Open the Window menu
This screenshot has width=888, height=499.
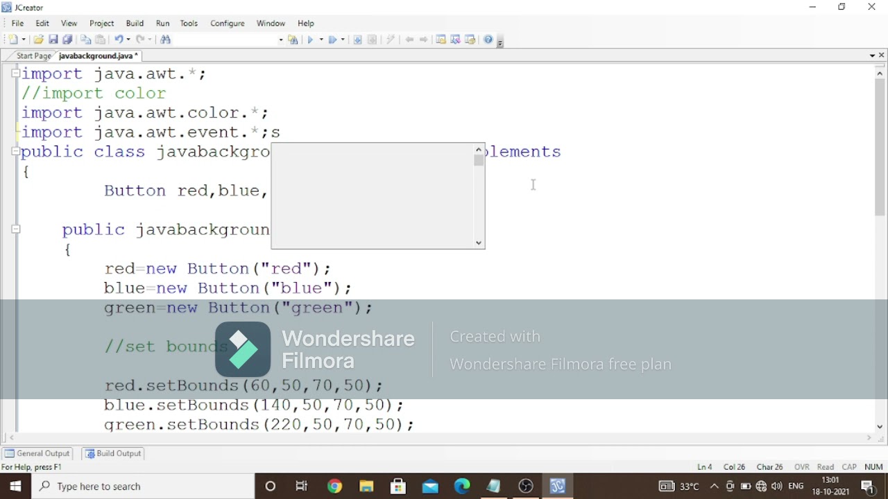(271, 23)
